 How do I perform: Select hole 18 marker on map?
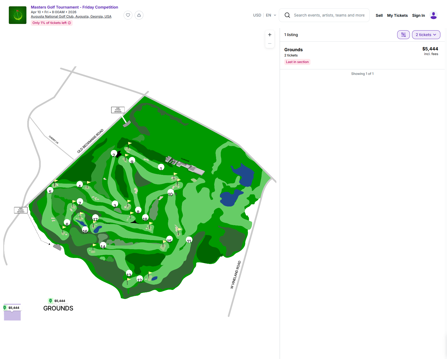point(145,218)
